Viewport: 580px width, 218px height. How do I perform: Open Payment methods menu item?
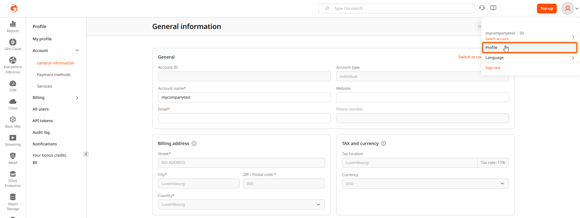(54, 75)
